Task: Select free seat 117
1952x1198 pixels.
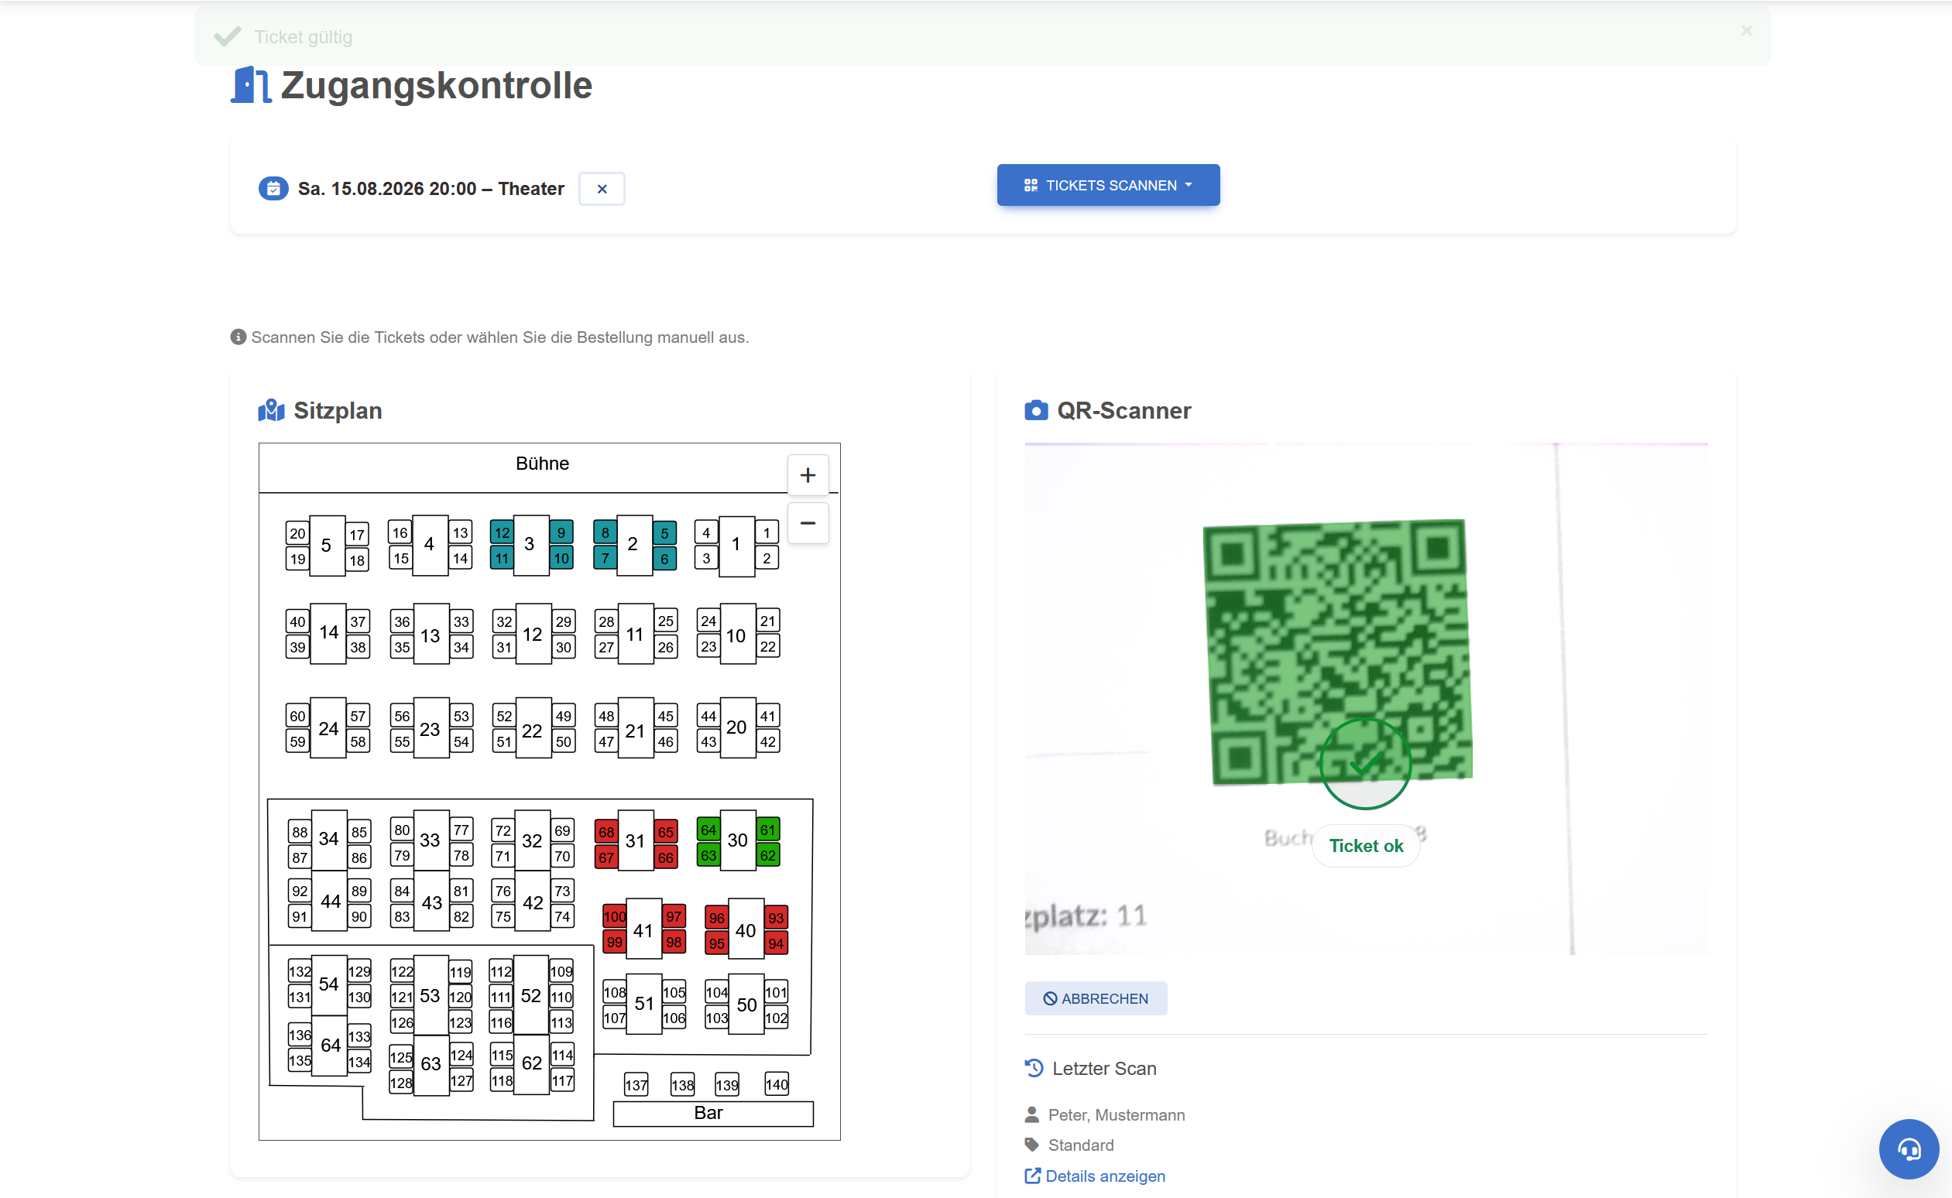Action: point(563,1080)
